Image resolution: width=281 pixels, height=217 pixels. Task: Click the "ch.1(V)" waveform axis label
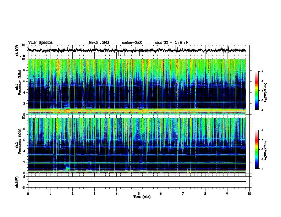pyautogui.click(x=17, y=50)
